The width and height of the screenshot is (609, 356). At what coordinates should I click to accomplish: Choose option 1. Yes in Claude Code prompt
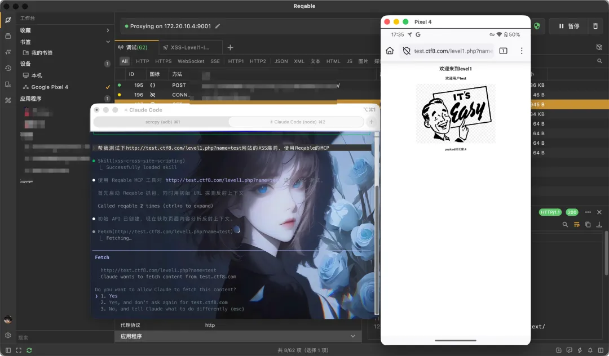109,296
